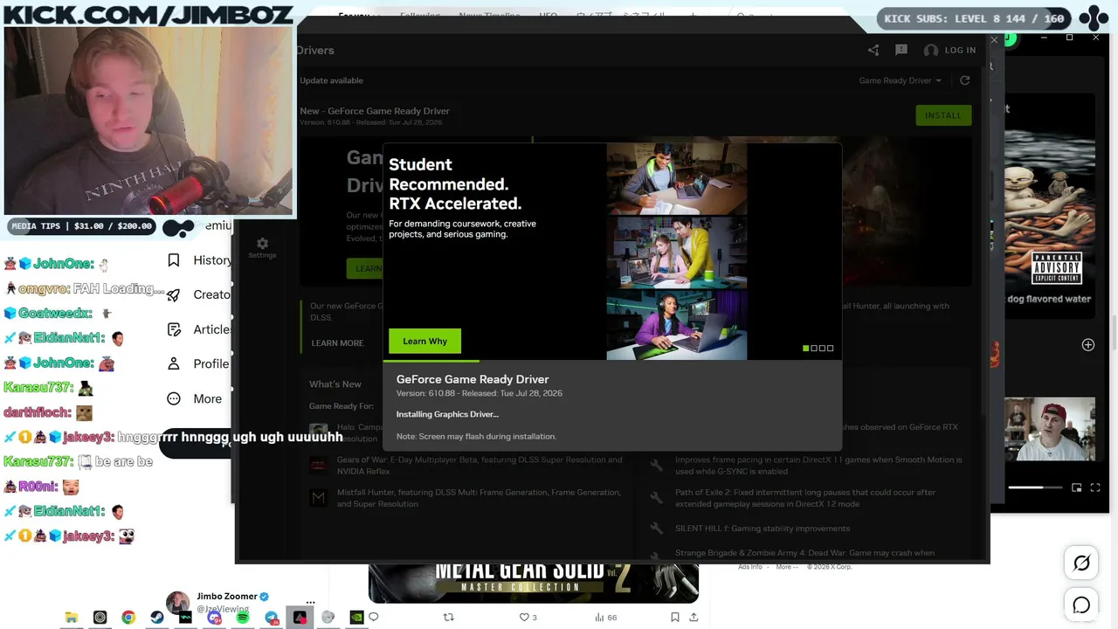
Task: Click the More circle icon
Action: (x=174, y=399)
